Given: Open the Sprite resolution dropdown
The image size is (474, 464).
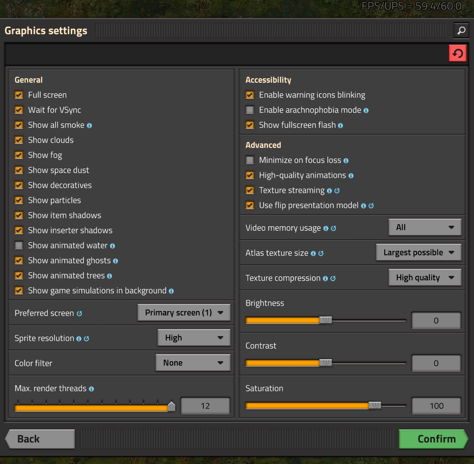Looking at the screenshot, I should tap(194, 338).
